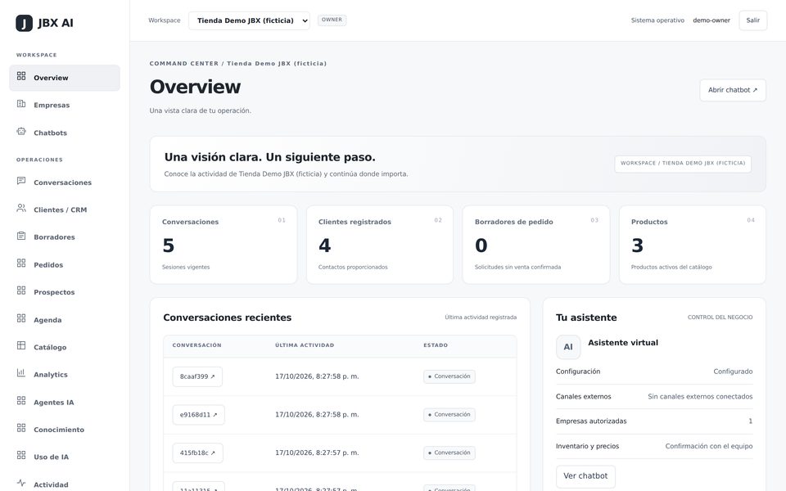Click the AI assistant avatar badge
The image size is (786, 491).
click(568, 347)
